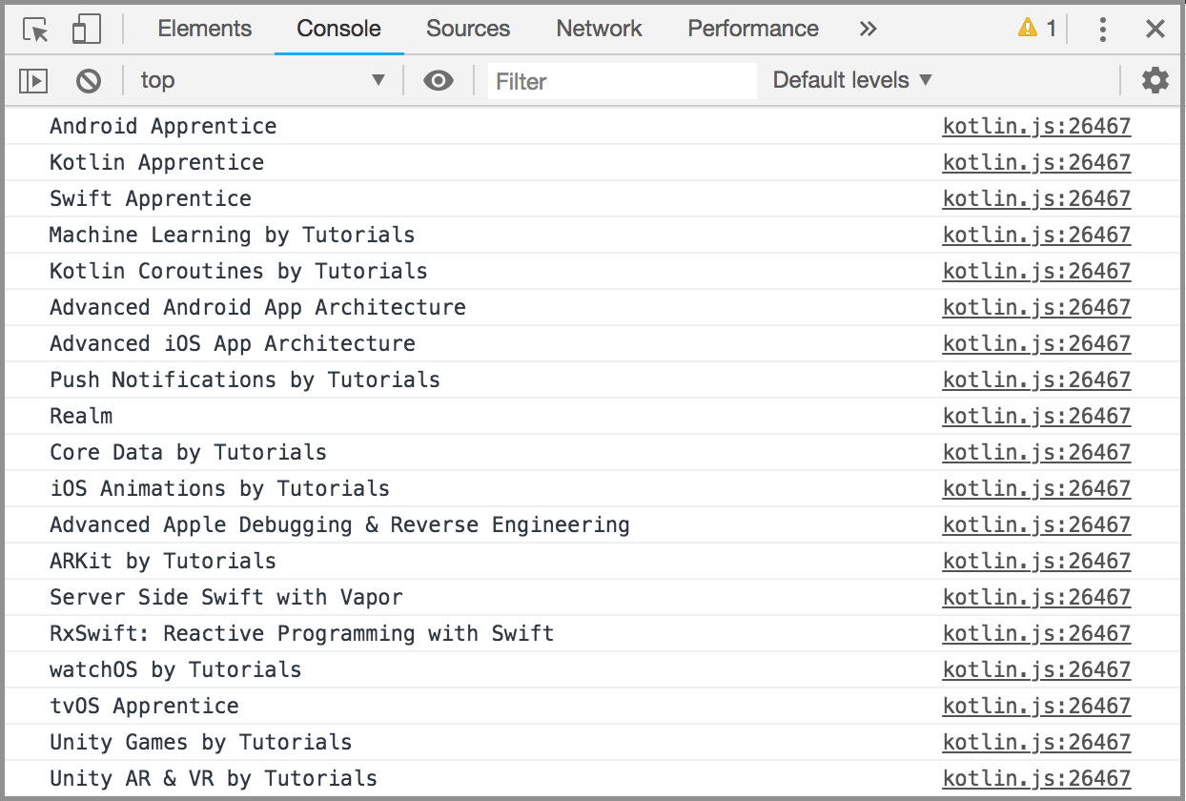Toggle the device toolbar icon
Image resolution: width=1186 pixels, height=801 pixels.
pos(87,30)
